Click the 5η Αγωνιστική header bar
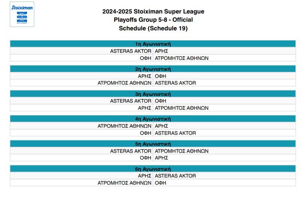This screenshot has width=306, height=197. tap(153, 144)
